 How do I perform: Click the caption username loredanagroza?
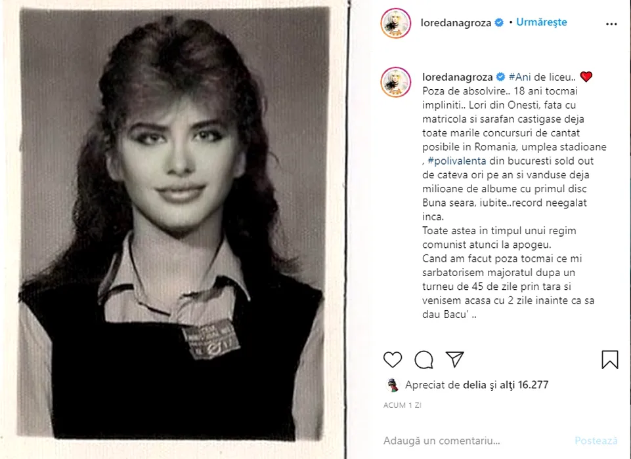point(456,76)
